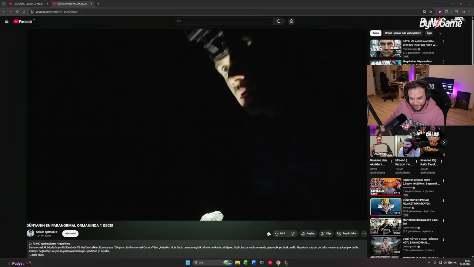Image resolution: width=474 pixels, height=267 pixels.
Task: Open options for 'Rraenee den eksiklere' short
Action: (391, 162)
